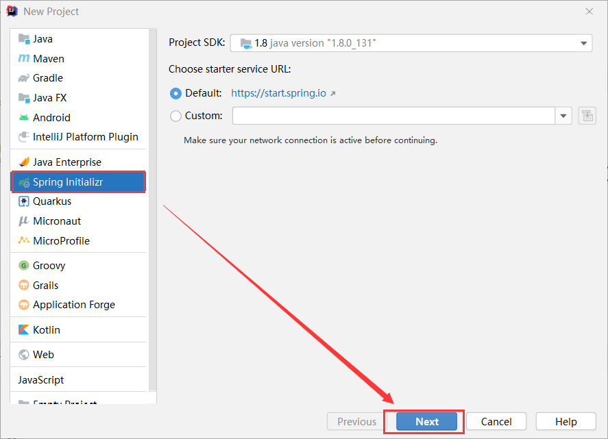Select the Default starter service radio button

point(175,93)
